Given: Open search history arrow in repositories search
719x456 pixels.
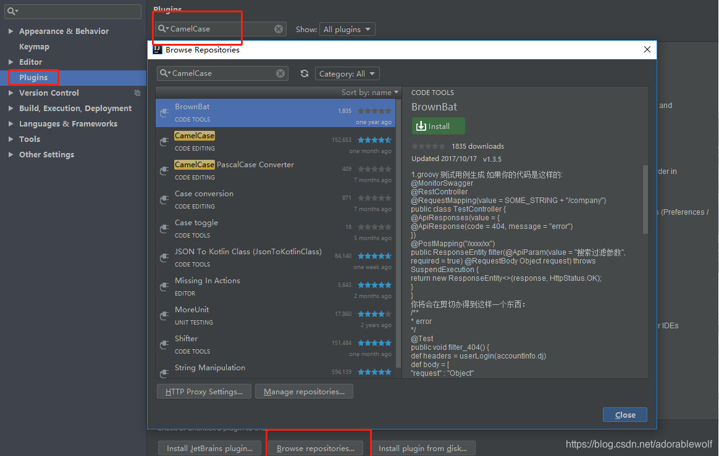Looking at the screenshot, I should click(169, 73).
